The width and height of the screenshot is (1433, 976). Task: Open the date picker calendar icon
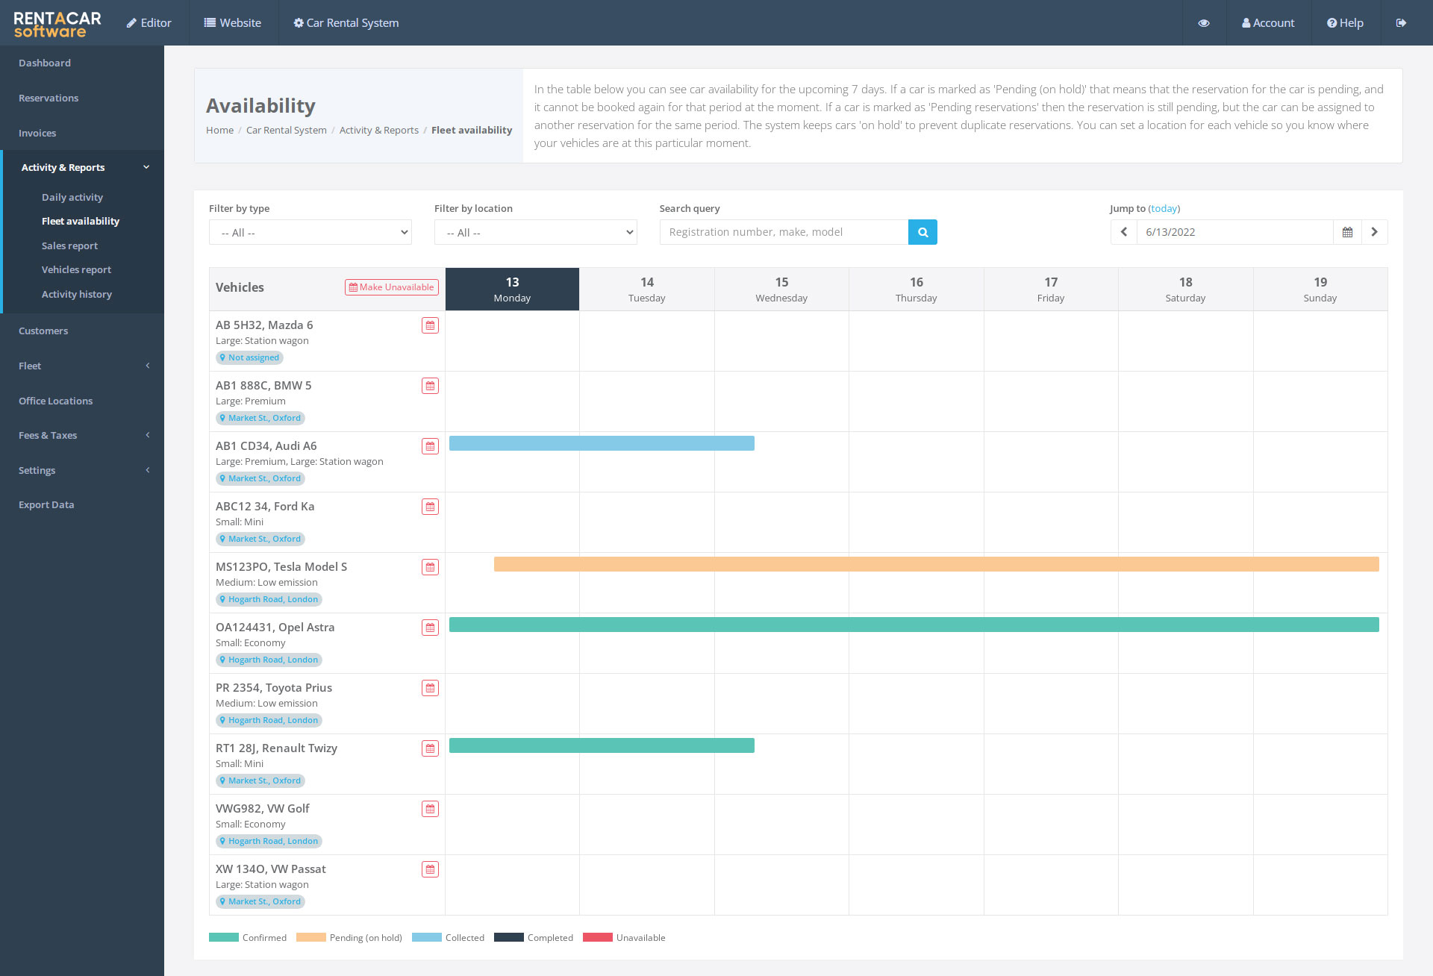pyautogui.click(x=1347, y=232)
